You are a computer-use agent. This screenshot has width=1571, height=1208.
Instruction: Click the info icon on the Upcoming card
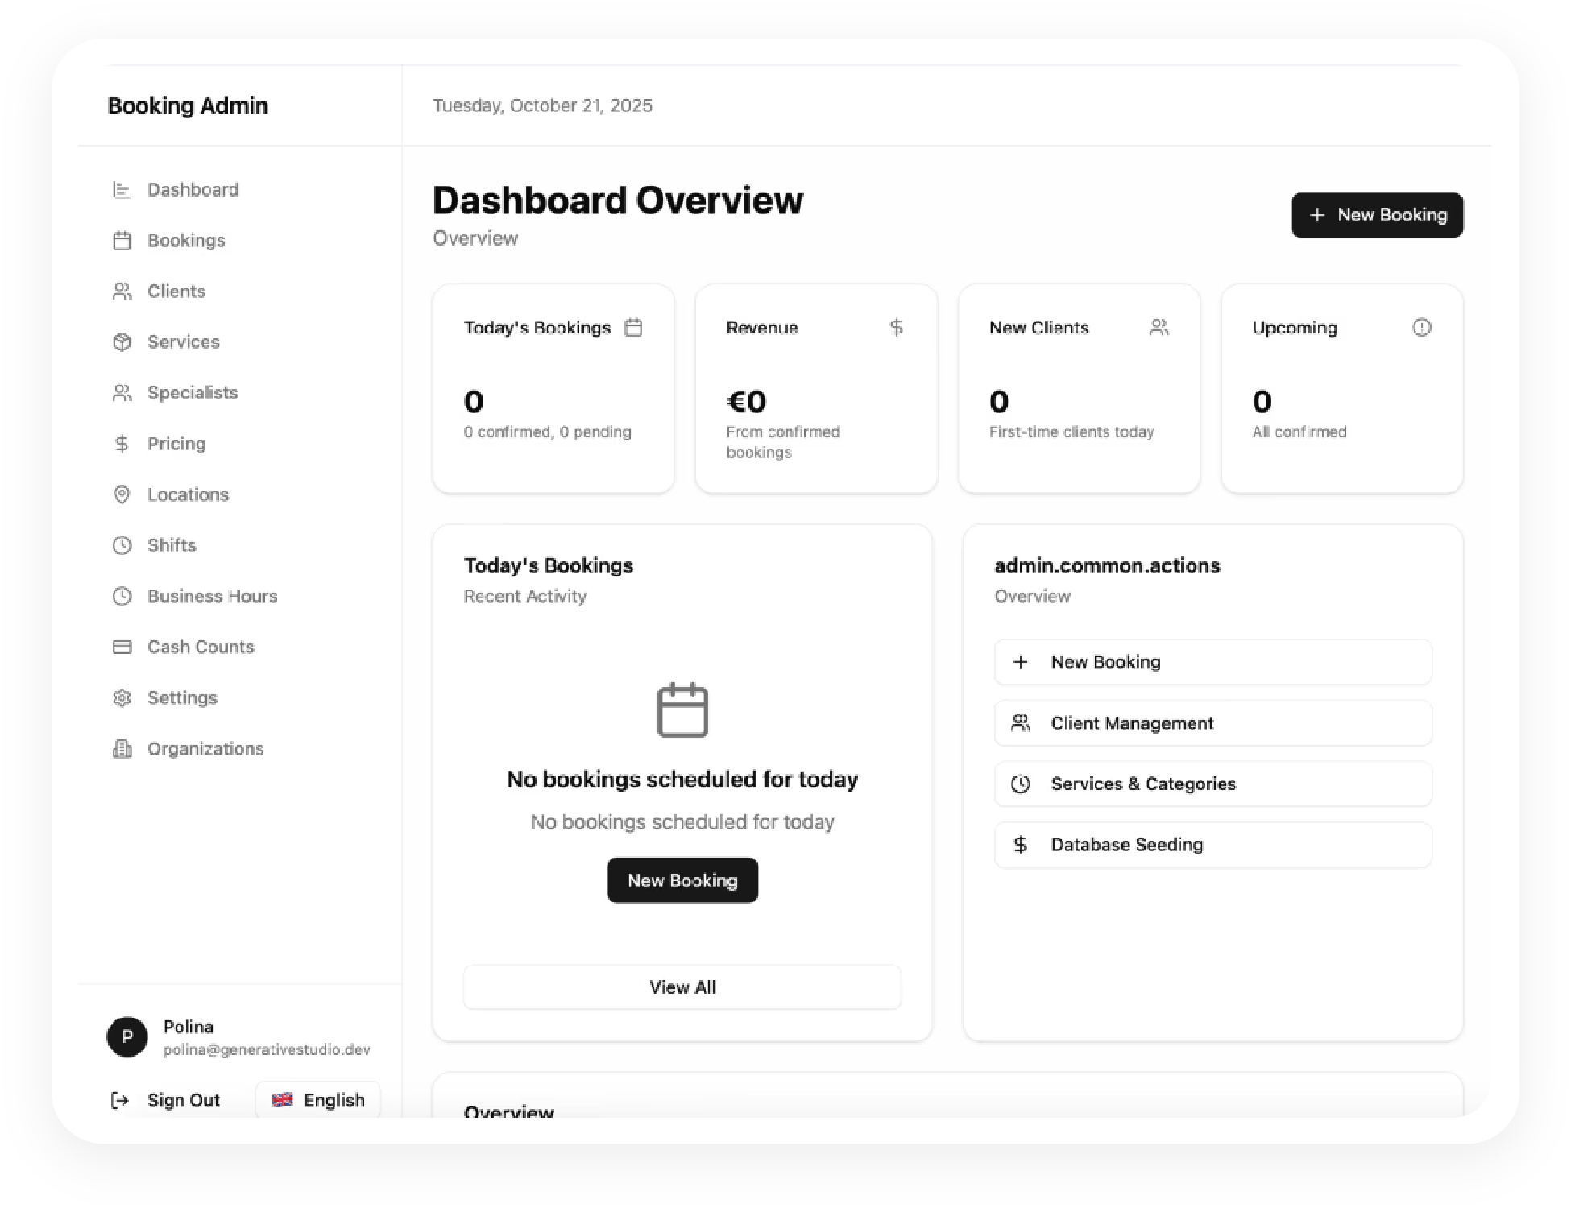[1421, 327]
